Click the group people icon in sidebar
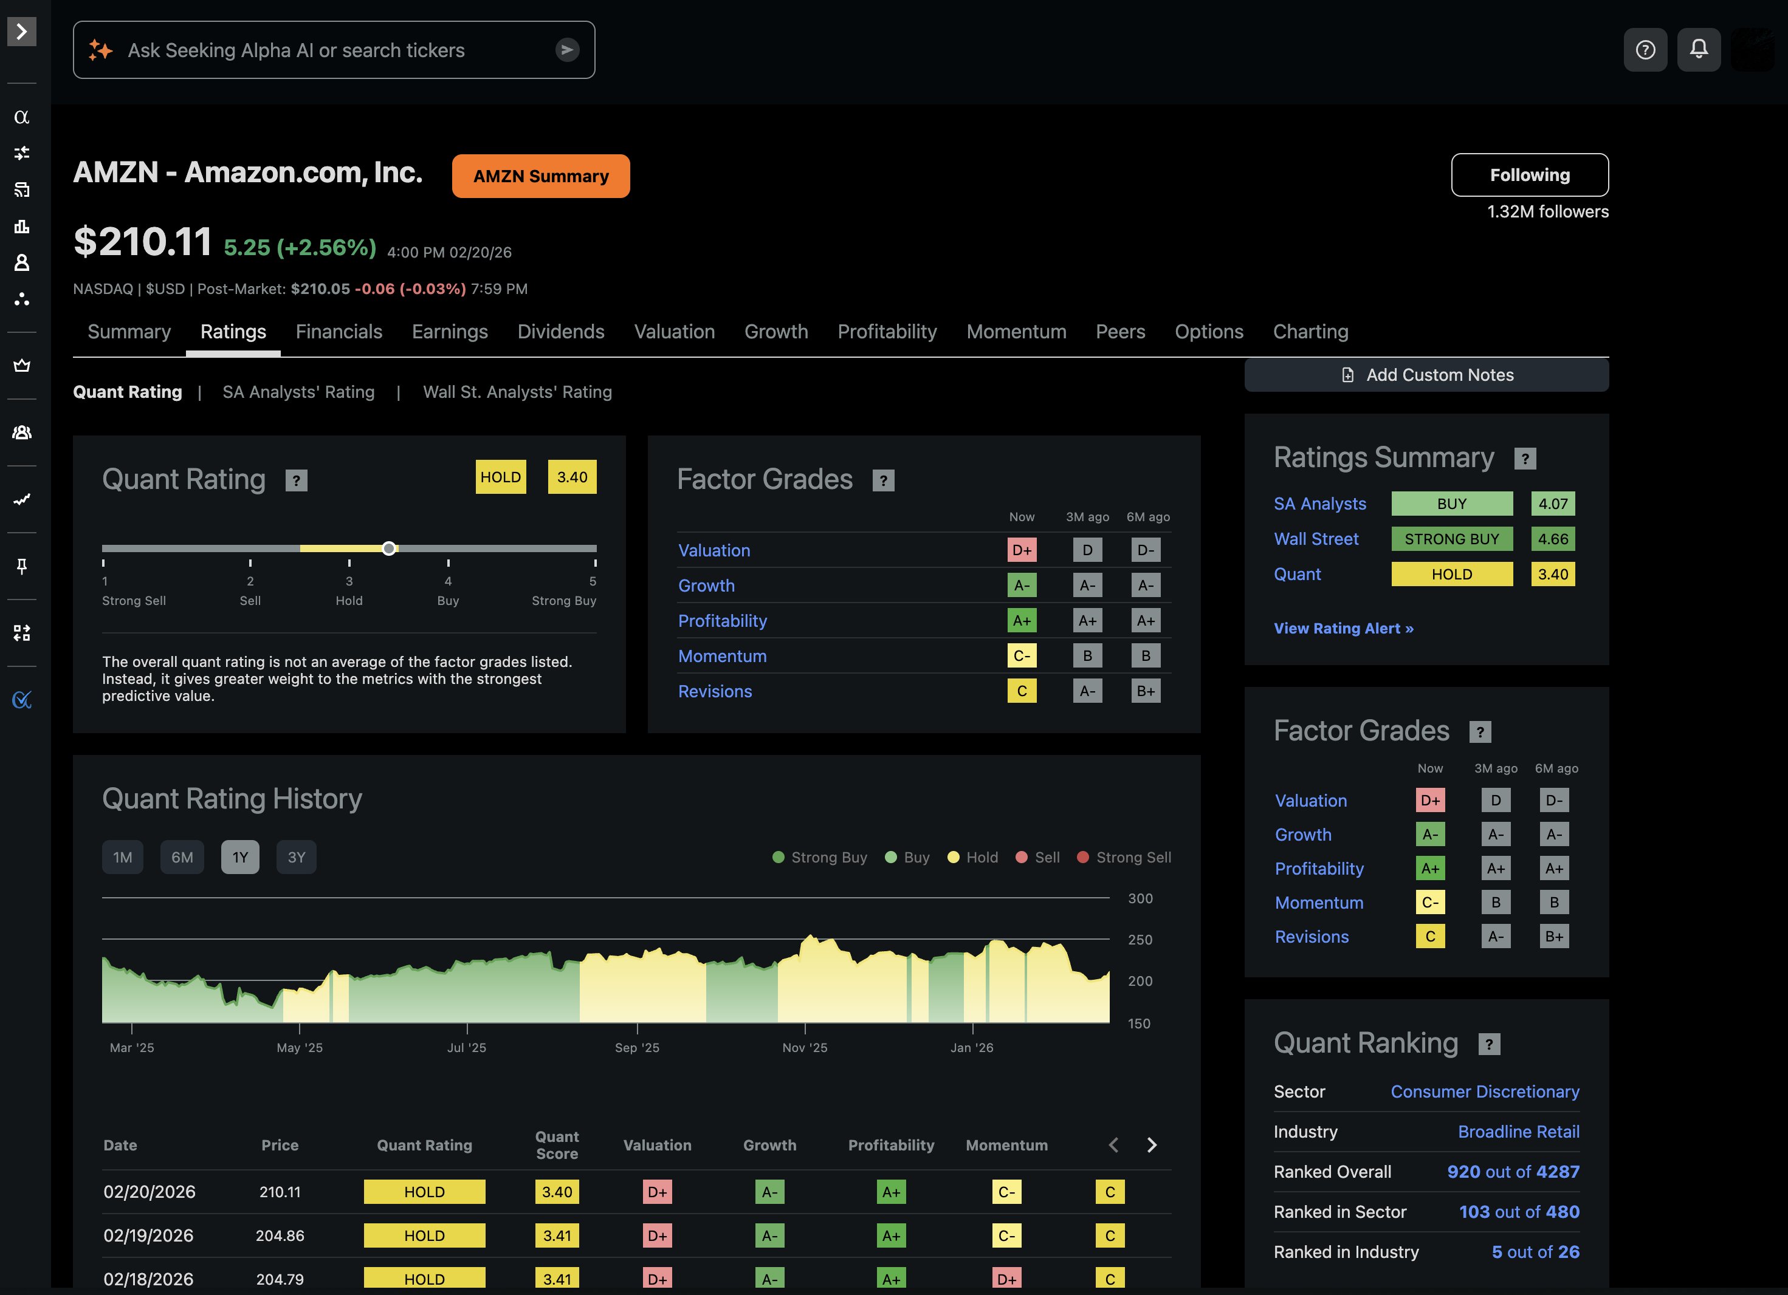 tap(21, 432)
